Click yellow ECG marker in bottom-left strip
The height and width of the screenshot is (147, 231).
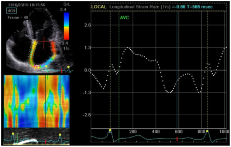tap(13, 134)
